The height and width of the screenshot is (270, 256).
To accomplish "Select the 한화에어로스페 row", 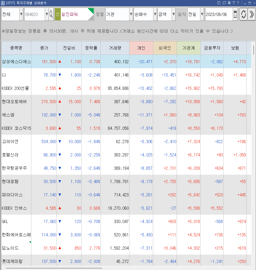I will pos(126,235).
